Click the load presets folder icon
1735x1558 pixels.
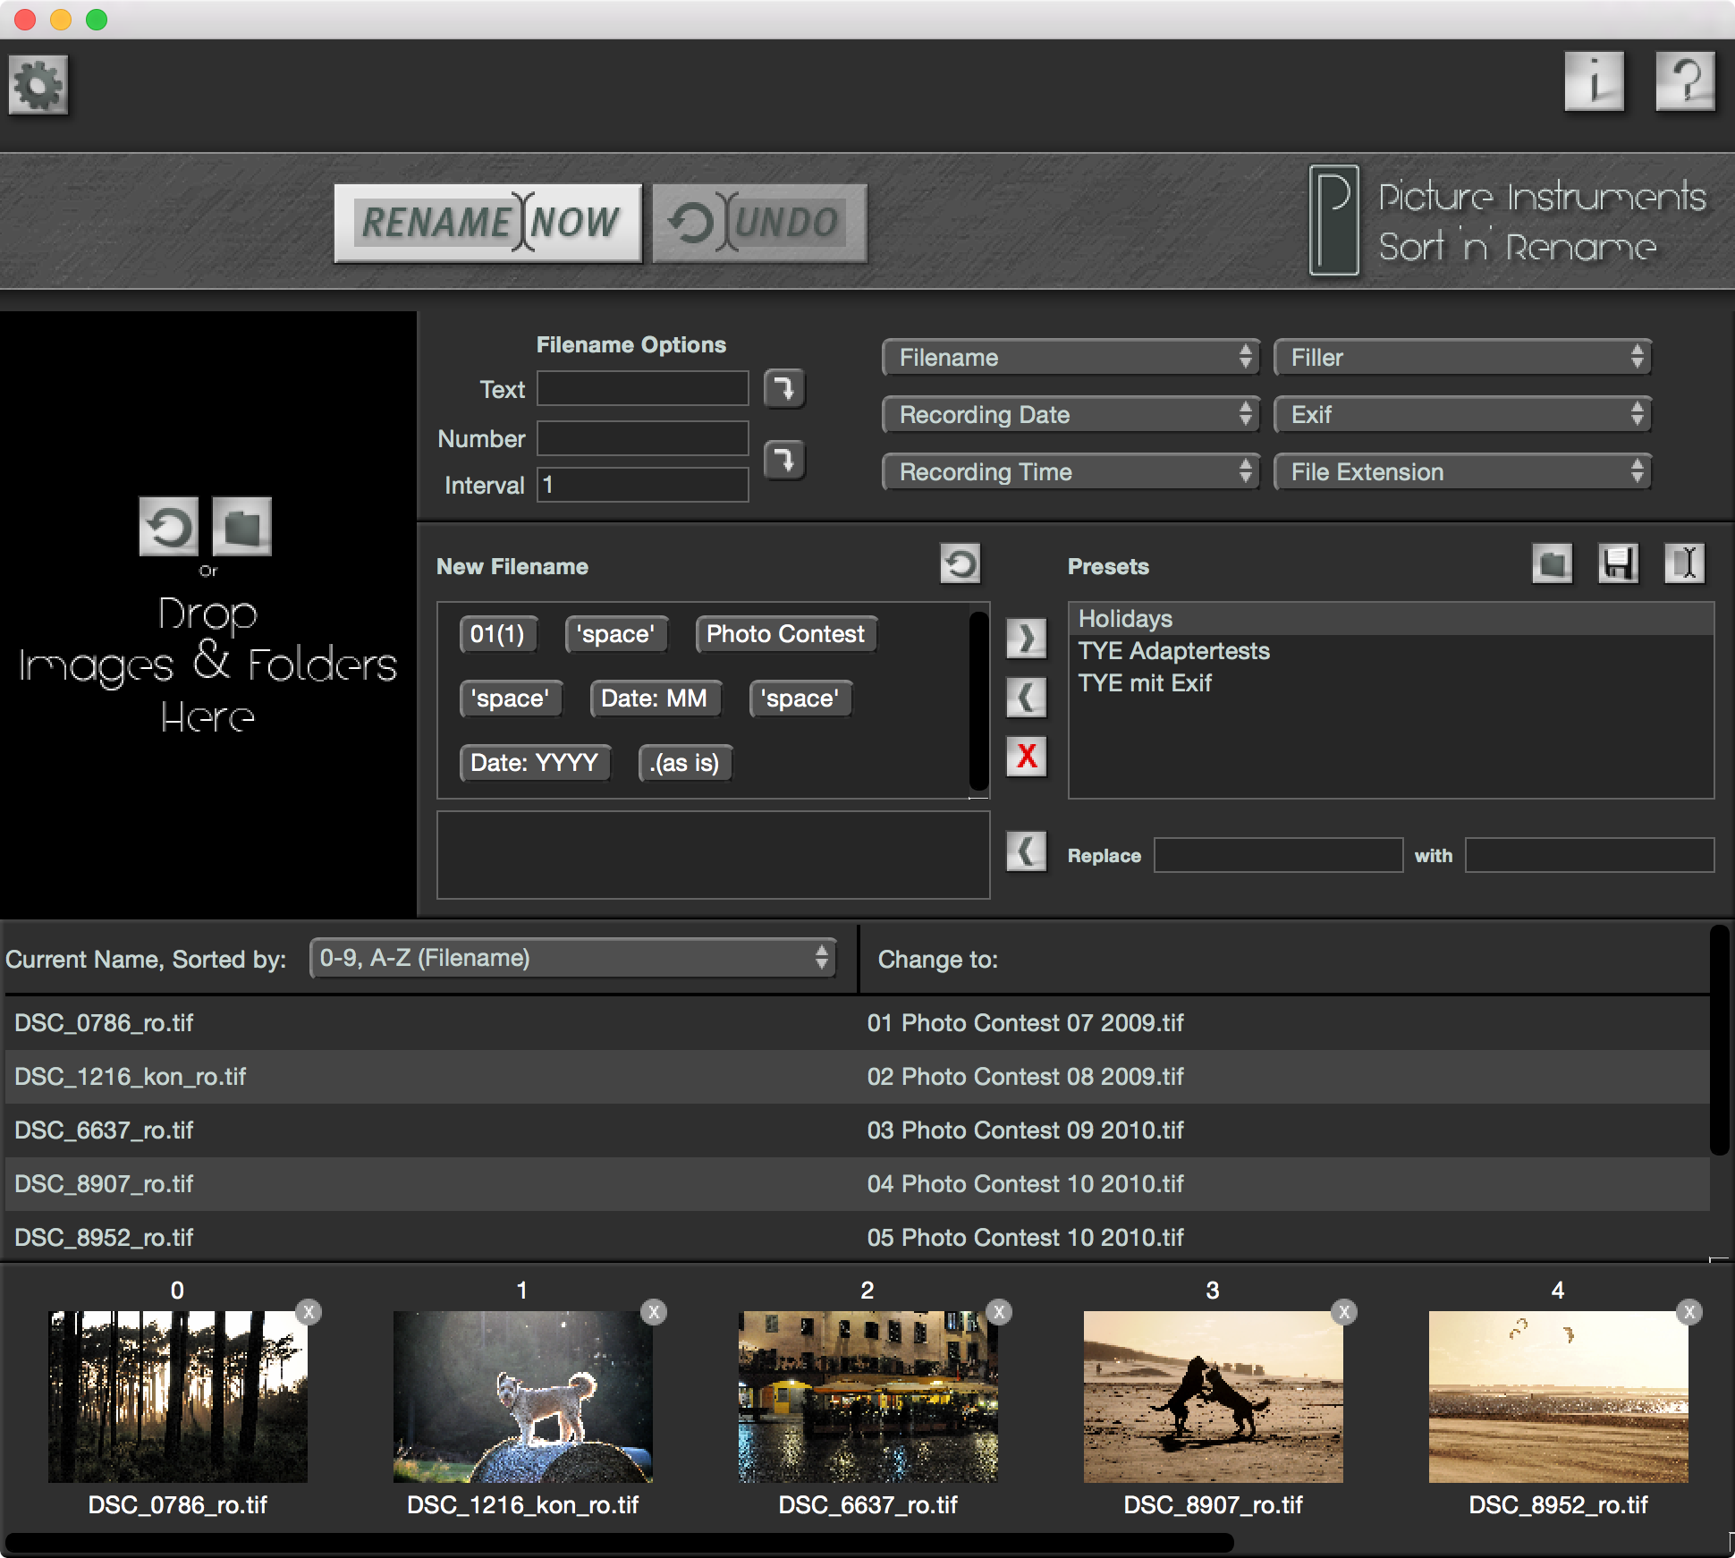click(x=1552, y=563)
